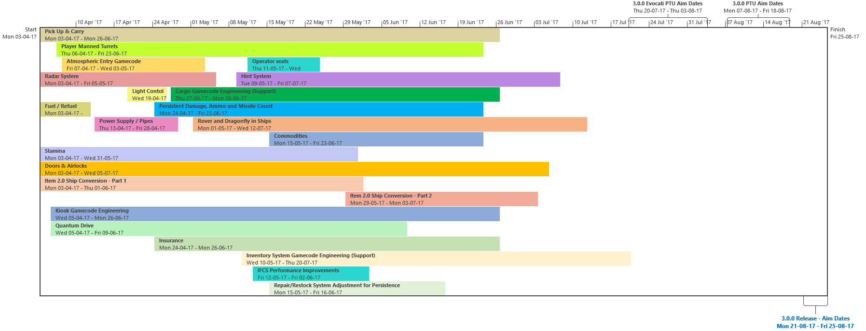Select the orange Doors & Airlocks bar
This screenshot has width=866, height=331.
point(294,169)
